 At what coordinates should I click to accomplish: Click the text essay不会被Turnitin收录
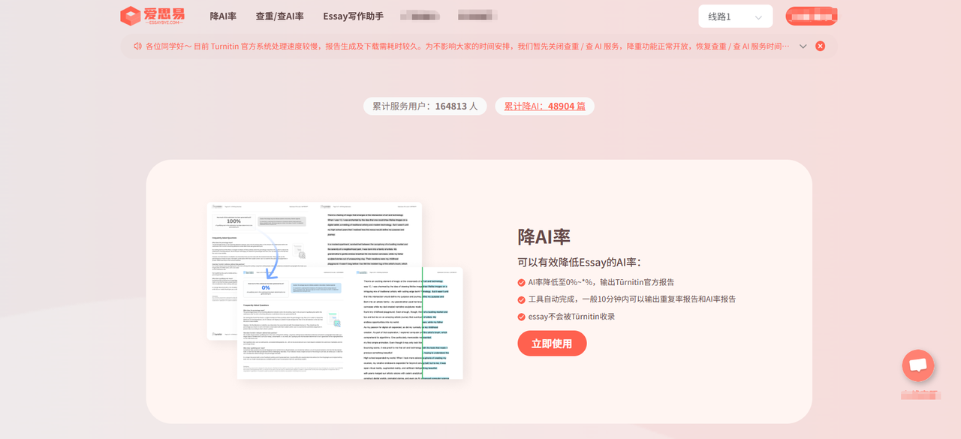pyautogui.click(x=571, y=317)
